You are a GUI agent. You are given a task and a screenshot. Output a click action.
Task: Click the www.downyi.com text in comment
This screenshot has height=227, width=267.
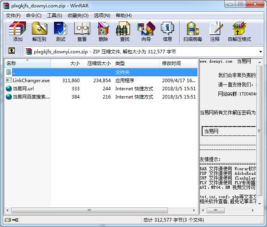pos(216,62)
